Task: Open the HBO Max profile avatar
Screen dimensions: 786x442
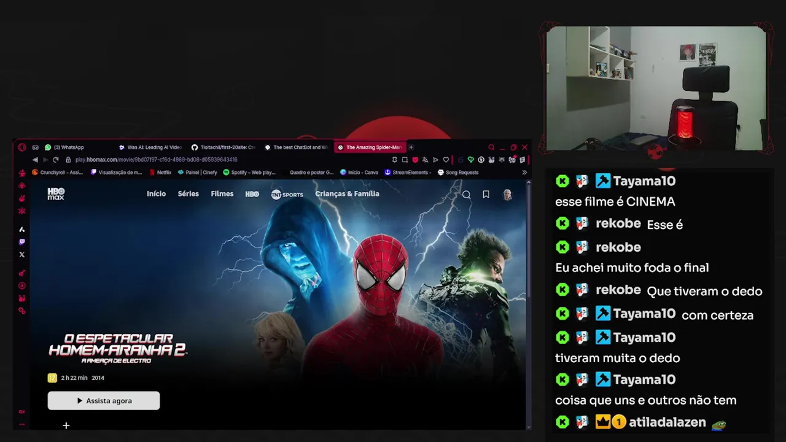Action: [x=507, y=195]
